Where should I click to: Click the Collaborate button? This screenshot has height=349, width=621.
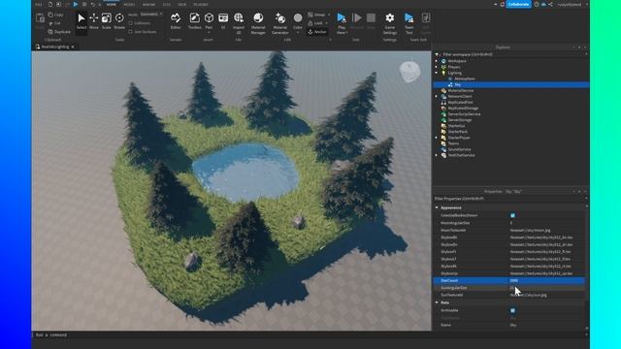pos(518,4)
